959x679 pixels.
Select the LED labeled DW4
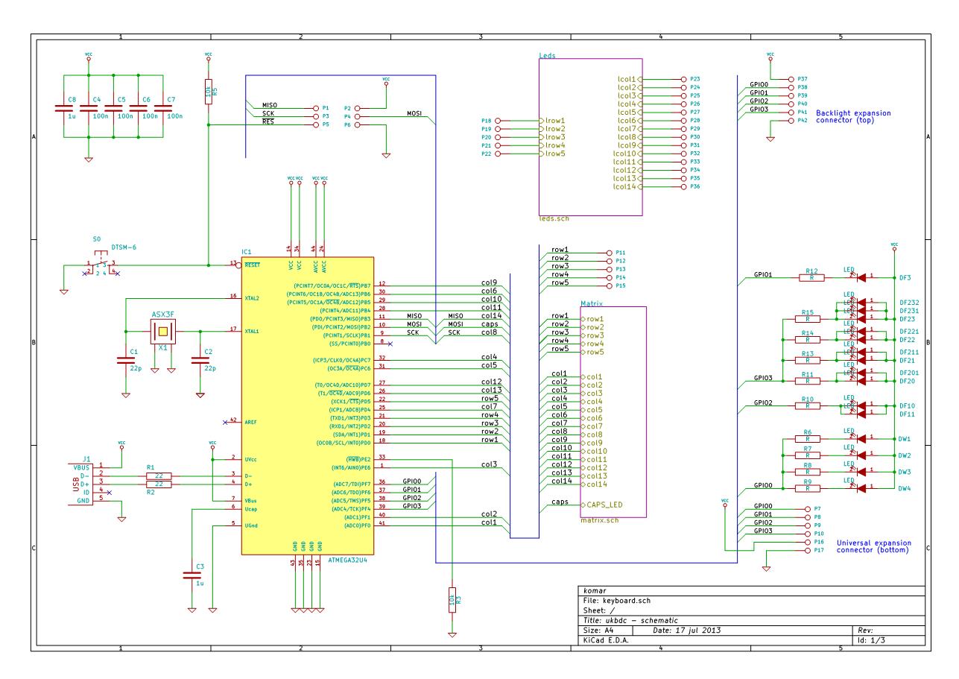859,487
